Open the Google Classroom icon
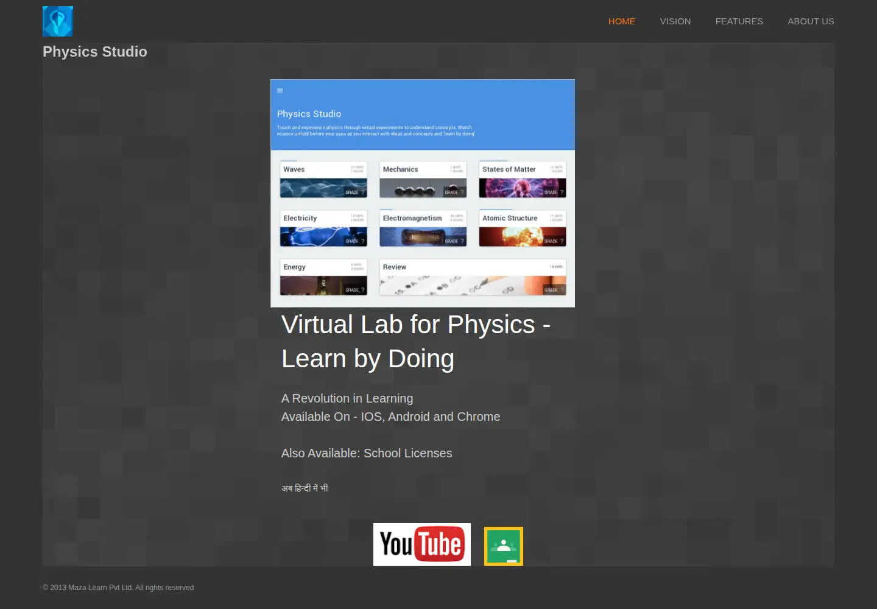Viewport: 877px width, 609px height. [504, 546]
